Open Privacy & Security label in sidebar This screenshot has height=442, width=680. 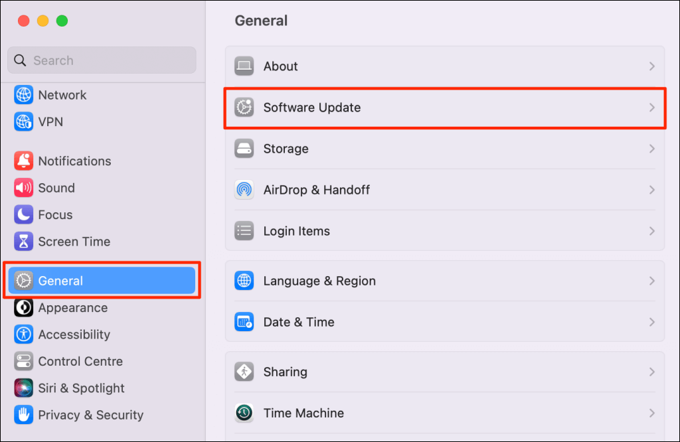[90, 415]
